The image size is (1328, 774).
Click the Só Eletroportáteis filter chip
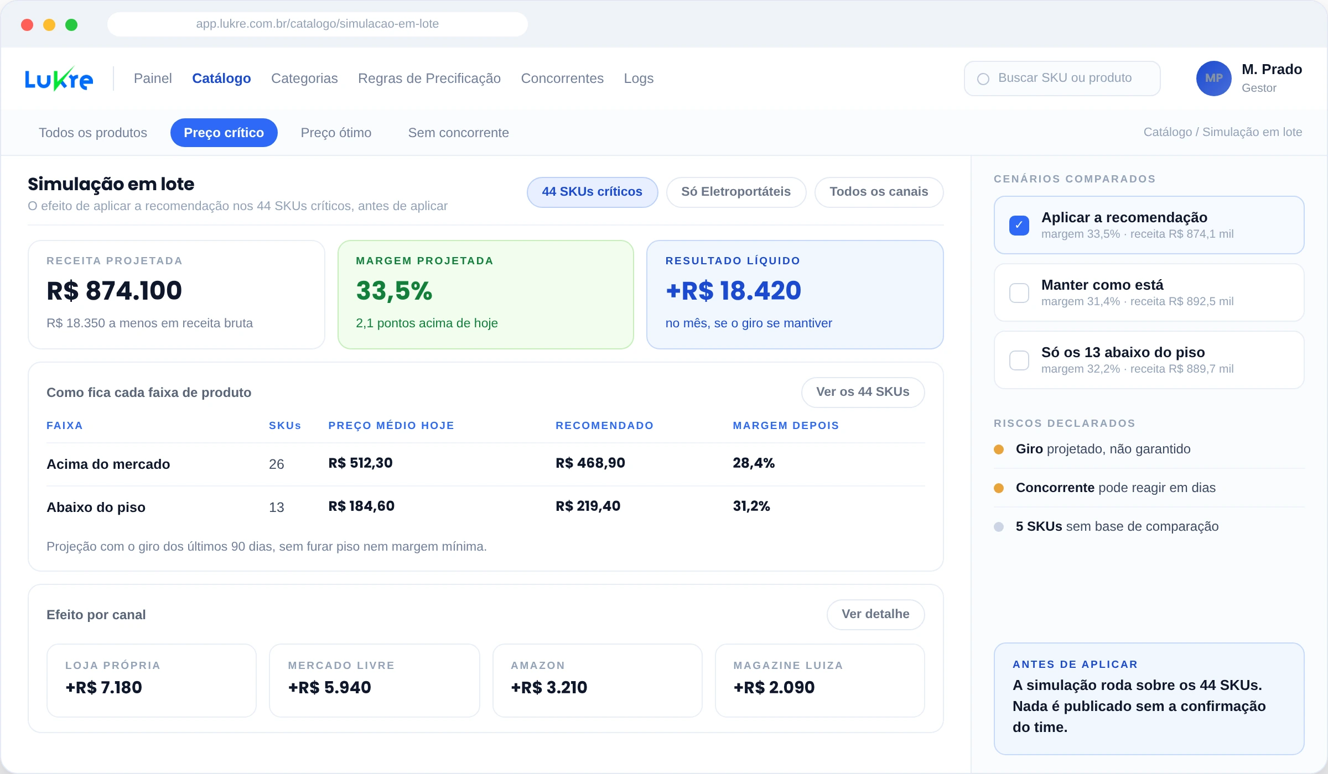[x=736, y=192]
